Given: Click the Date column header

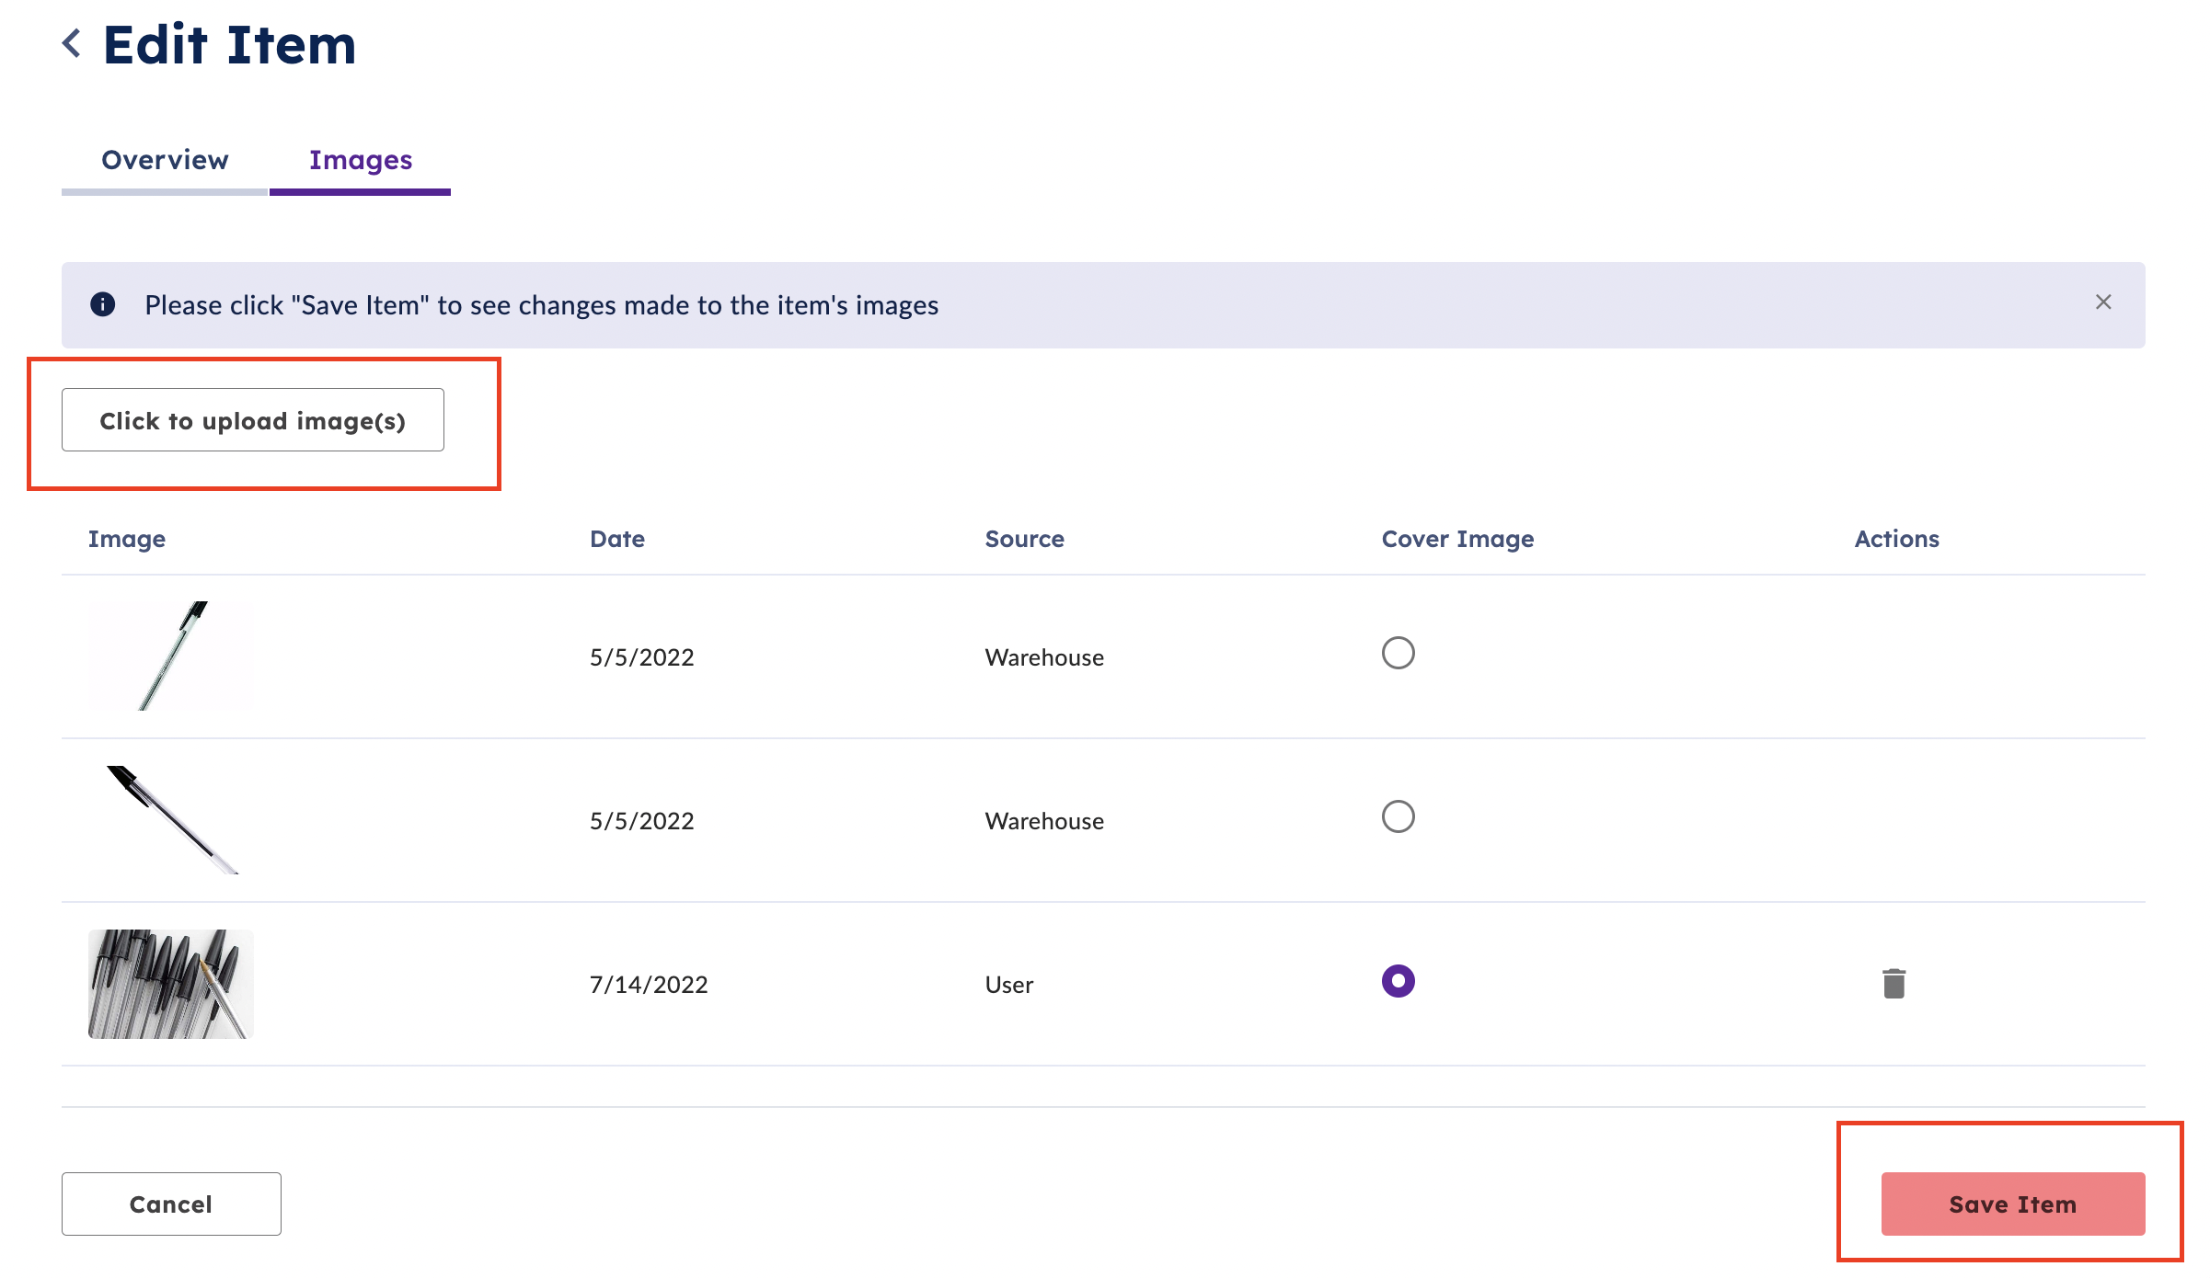Looking at the screenshot, I should [x=617, y=539].
